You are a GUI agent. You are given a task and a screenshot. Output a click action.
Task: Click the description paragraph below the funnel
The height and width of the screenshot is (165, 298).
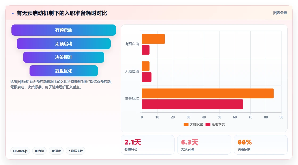click(x=62, y=85)
